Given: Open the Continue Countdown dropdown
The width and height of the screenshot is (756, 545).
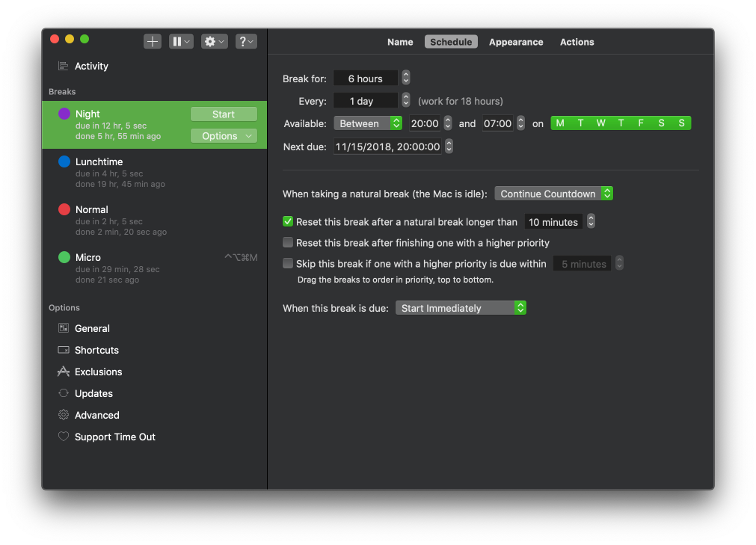Looking at the screenshot, I should (x=553, y=194).
